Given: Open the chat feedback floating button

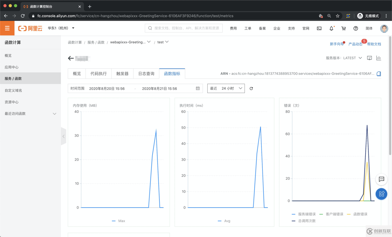Looking at the screenshot, I should point(381,179).
